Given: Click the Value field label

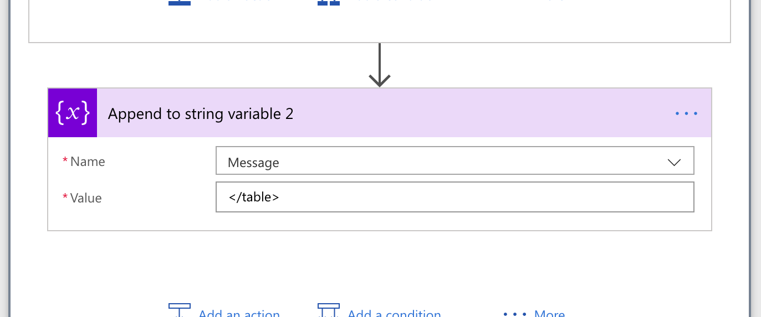Looking at the screenshot, I should coord(86,198).
